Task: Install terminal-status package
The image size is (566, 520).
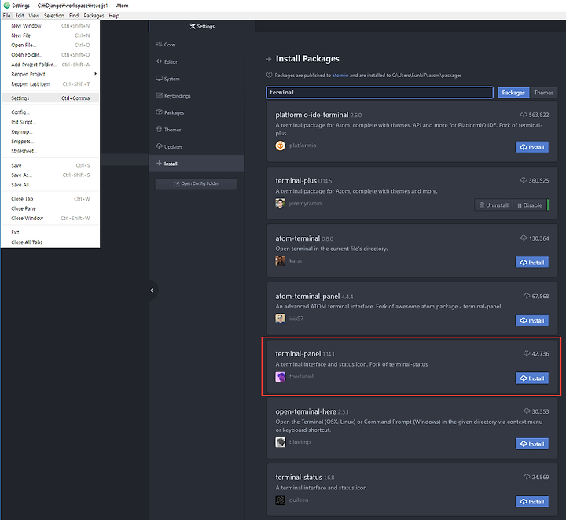Action: (x=532, y=502)
